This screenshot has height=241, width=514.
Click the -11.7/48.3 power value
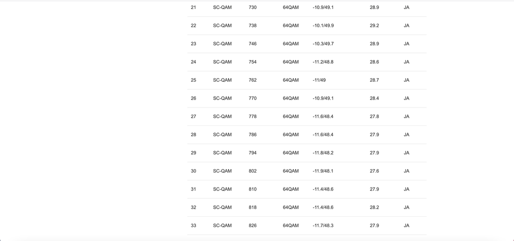coord(323,226)
